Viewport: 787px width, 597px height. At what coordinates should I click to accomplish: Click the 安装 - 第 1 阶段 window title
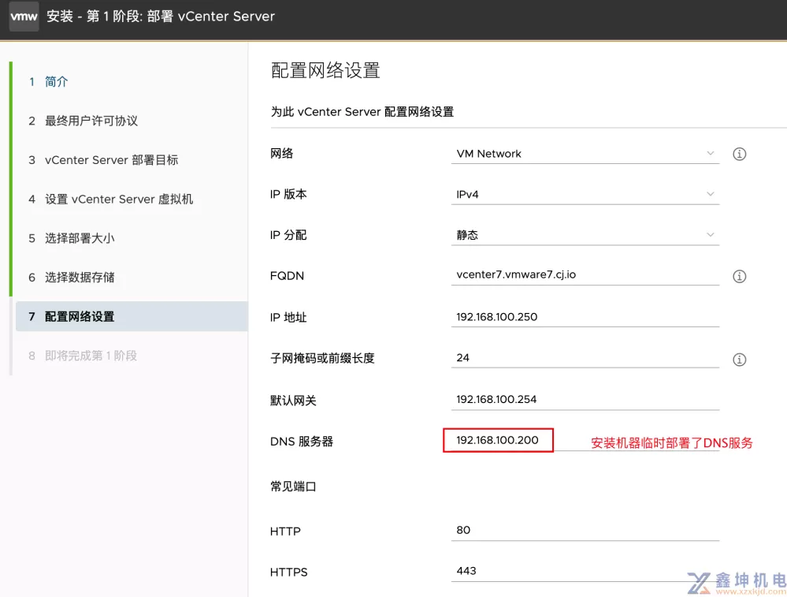click(161, 16)
